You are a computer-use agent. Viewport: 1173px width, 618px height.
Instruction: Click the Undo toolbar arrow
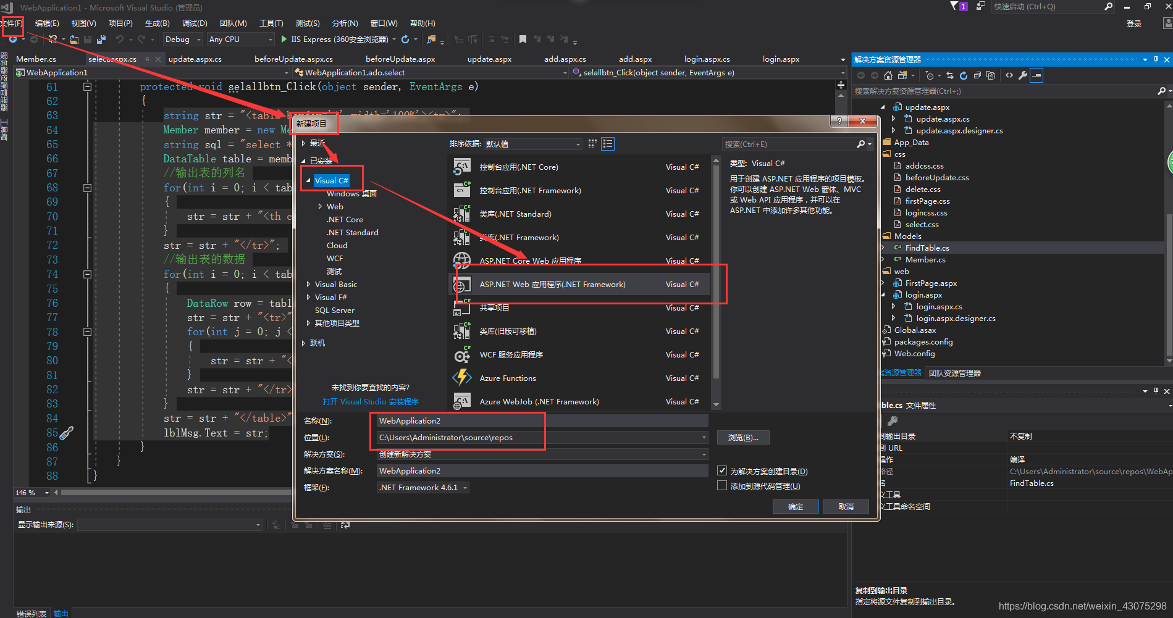[x=119, y=39]
